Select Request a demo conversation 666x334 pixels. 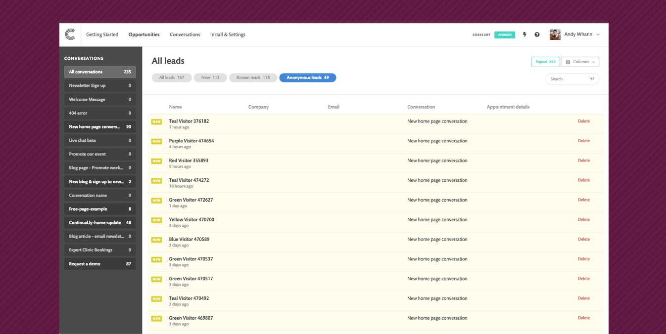click(100, 264)
